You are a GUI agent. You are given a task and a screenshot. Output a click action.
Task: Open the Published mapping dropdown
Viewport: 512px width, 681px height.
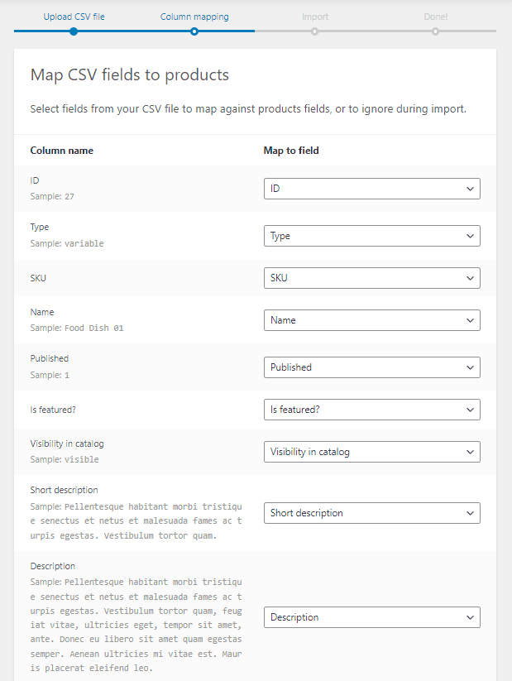click(x=371, y=367)
